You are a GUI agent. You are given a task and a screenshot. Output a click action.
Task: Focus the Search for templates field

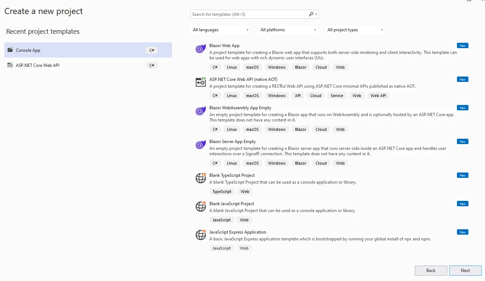pyautogui.click(x=248, y=14)
